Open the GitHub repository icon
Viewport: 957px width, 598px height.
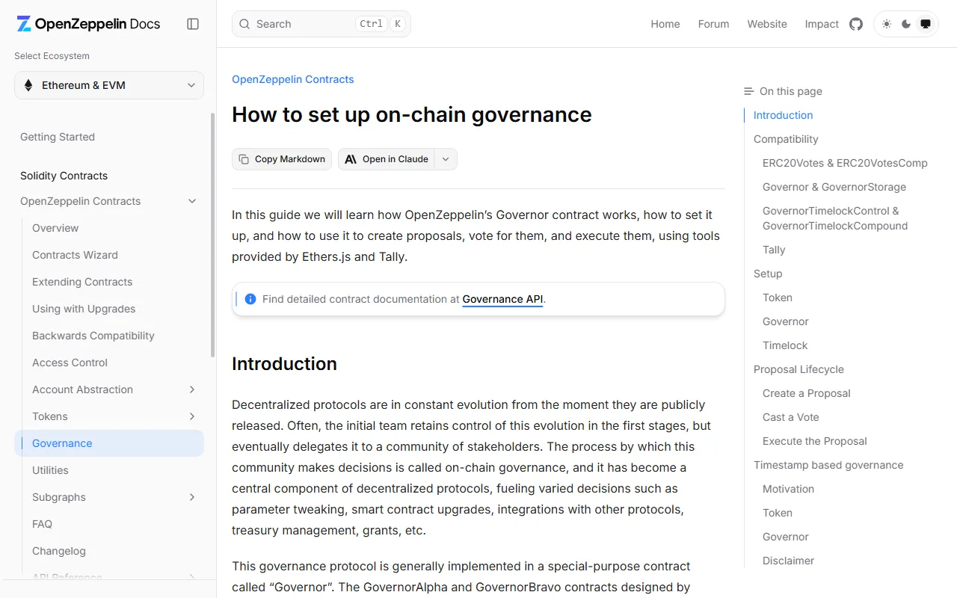(856, 24)
